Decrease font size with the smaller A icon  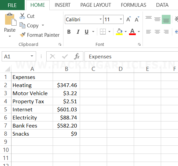(x=137, y=19)
